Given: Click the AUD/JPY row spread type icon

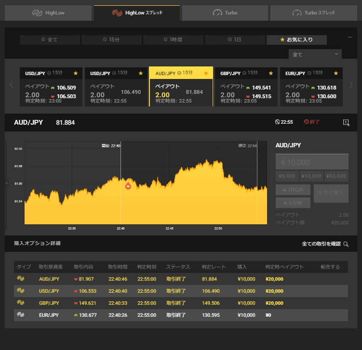Looking at the screenshot, I should (21, 279).
